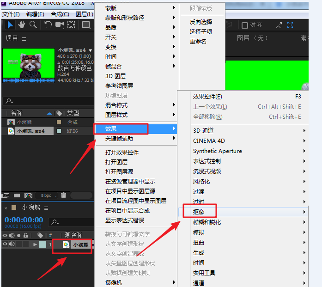The image size is (322, 287).
Task: Click the 小浣熊.mp4 file icon in Project list
Action: [11, 131]
